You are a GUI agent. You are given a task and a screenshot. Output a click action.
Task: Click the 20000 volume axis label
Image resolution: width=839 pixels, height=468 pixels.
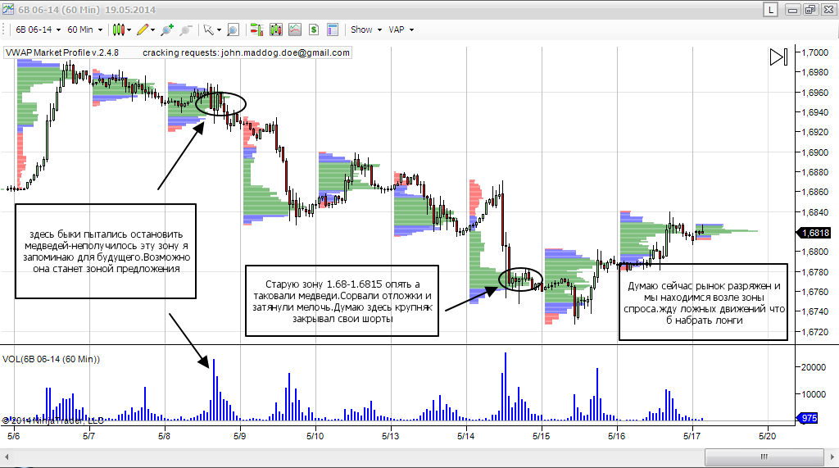click(814, 367)
